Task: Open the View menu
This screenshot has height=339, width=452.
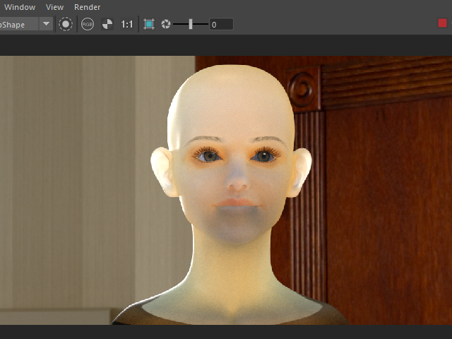Action: pos(54,7)
